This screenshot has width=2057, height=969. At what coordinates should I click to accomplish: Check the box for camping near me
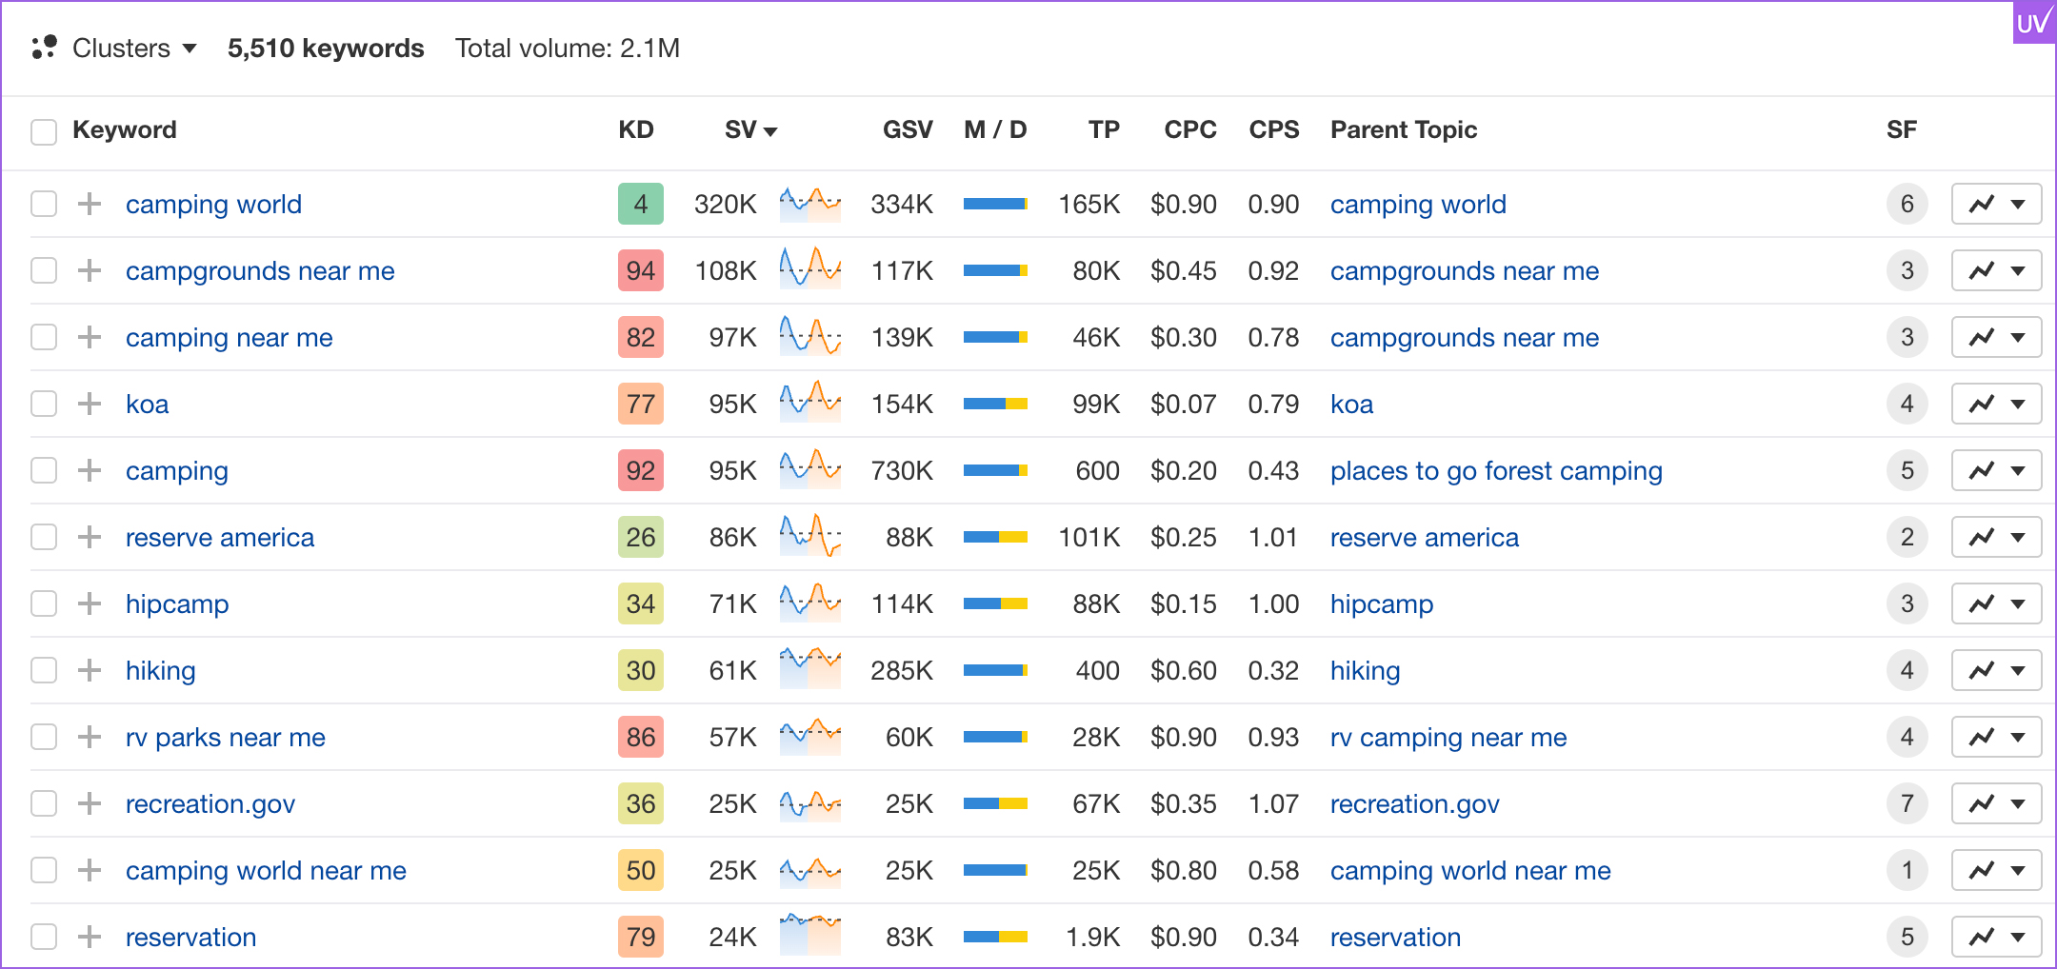tap(44, 337)
